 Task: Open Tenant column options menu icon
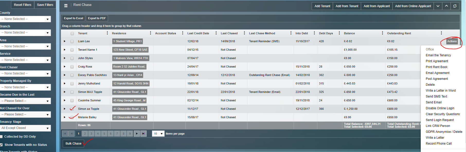[107, 33]
